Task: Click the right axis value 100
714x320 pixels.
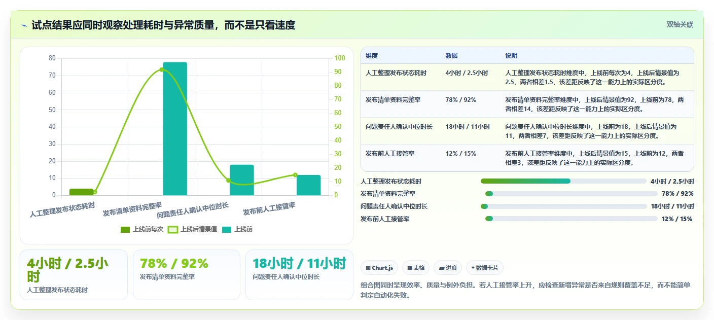Action: (x=340, y=58)
